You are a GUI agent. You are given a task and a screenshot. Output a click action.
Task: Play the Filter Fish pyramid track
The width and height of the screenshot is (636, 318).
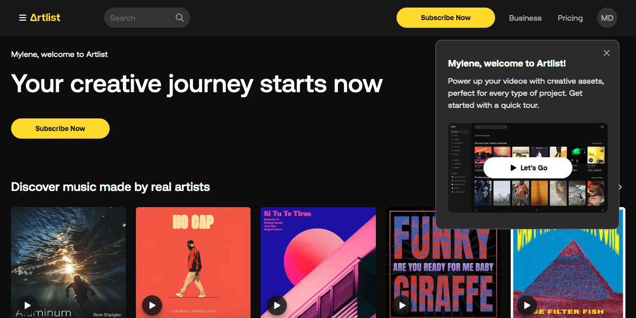tap(527, 305)
